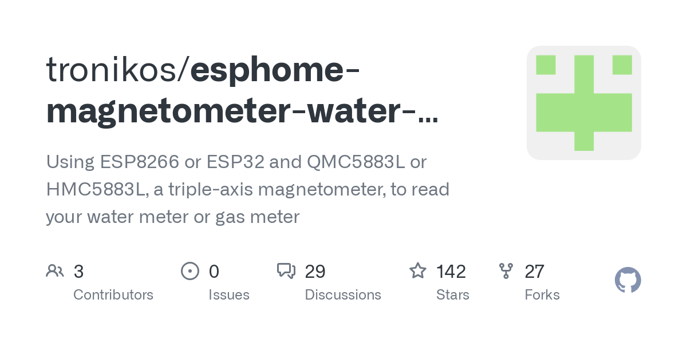Click the Stars star outline icon
Viewport: 687px width, 343px height.
pos(417,271)
